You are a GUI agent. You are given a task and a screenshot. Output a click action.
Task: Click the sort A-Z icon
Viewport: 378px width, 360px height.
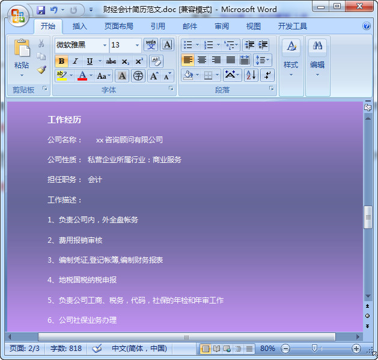(251, 75)
